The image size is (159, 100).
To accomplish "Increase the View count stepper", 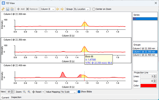I will [x=12, y=91].
